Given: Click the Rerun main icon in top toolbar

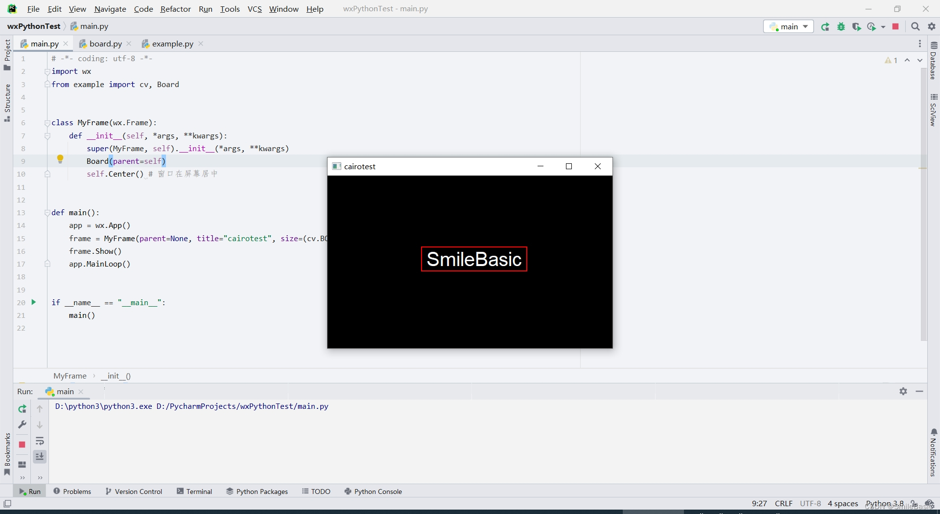Looking at the screenshot, I should click(x=825, y=27).
